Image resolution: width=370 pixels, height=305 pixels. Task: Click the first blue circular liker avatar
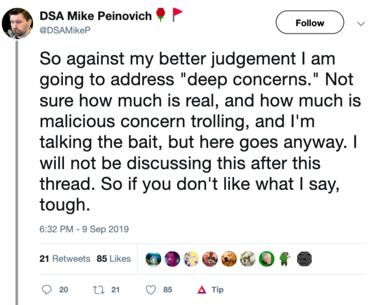153,259
